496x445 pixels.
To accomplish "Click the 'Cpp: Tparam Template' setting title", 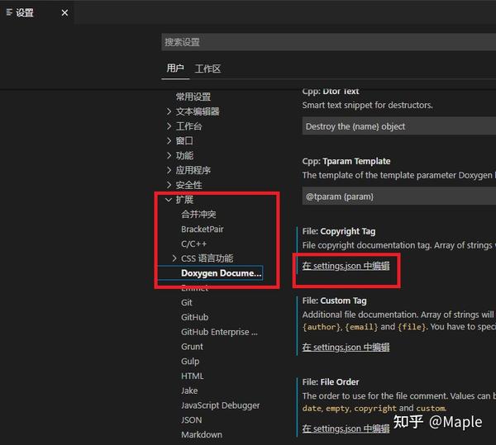I will pos(346,161).
